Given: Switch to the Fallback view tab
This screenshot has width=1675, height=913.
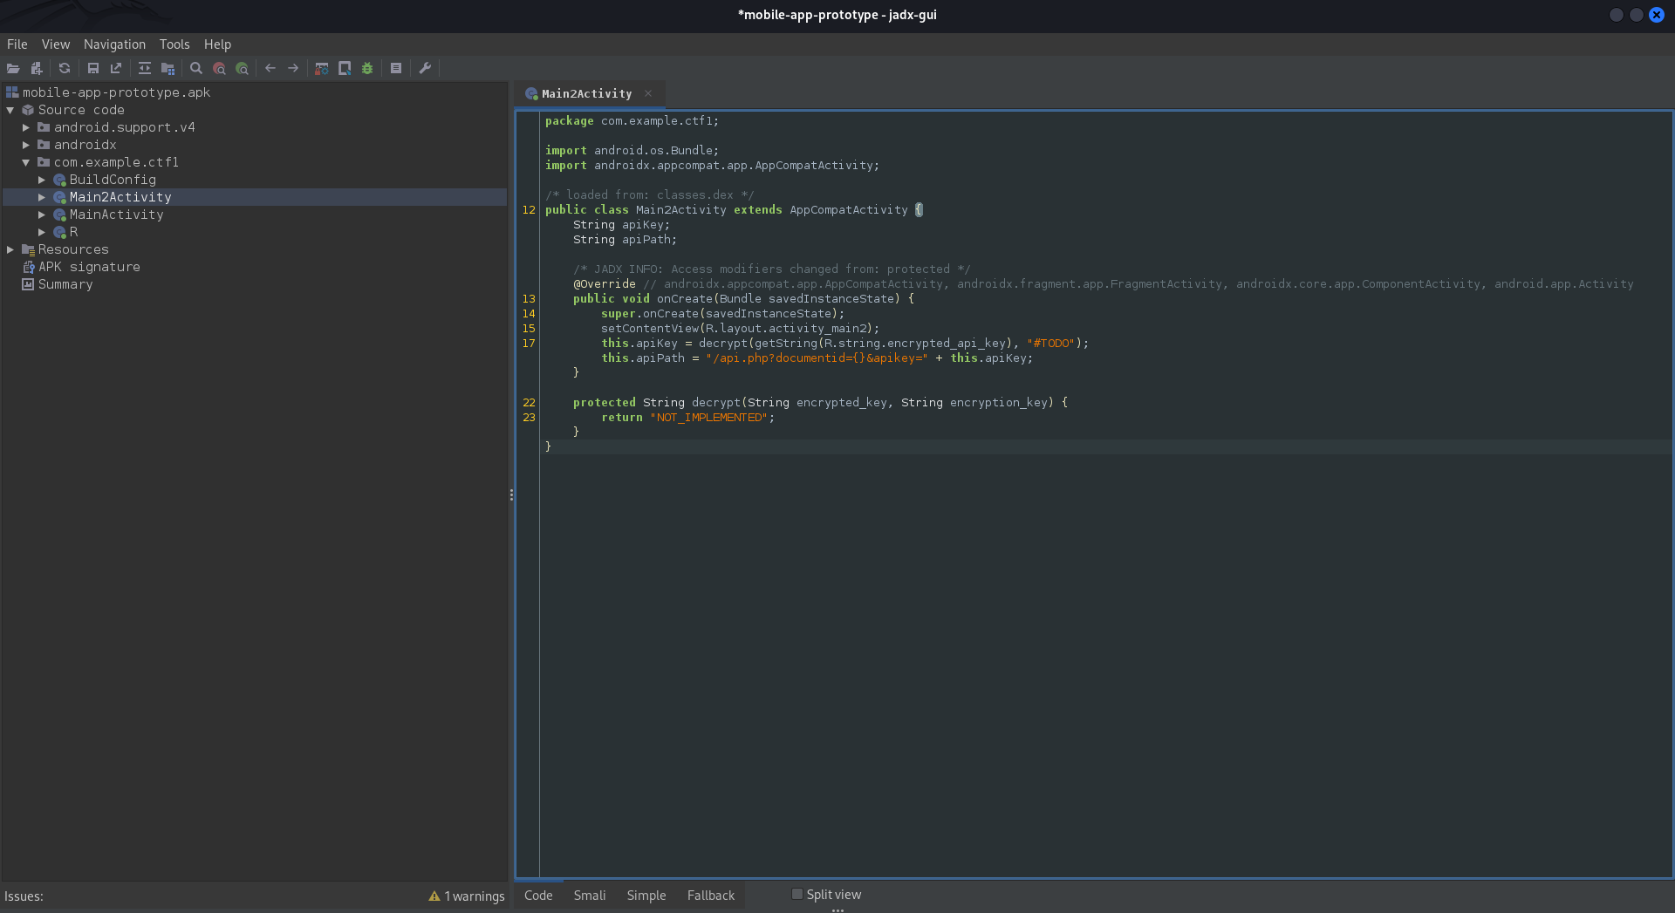Looking at the screenshot, I should (x=710, y=896).
